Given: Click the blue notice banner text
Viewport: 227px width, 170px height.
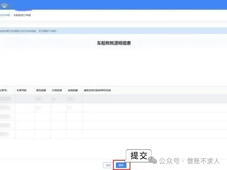Looking at the screenshot, I should click(x=29, y=31).
